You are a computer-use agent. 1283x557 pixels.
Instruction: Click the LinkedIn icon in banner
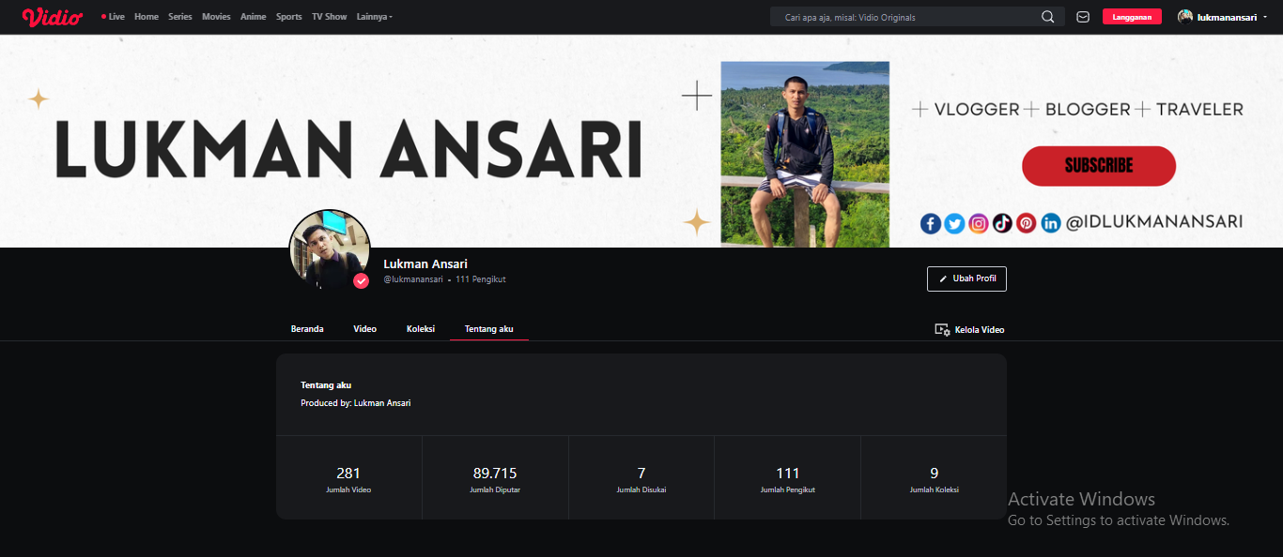pyautogui.click(x=1051, y=223)
